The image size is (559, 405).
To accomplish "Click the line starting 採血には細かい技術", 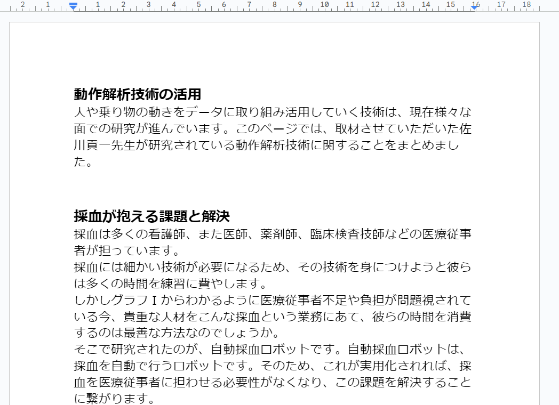I will click(x=272, y=266).
